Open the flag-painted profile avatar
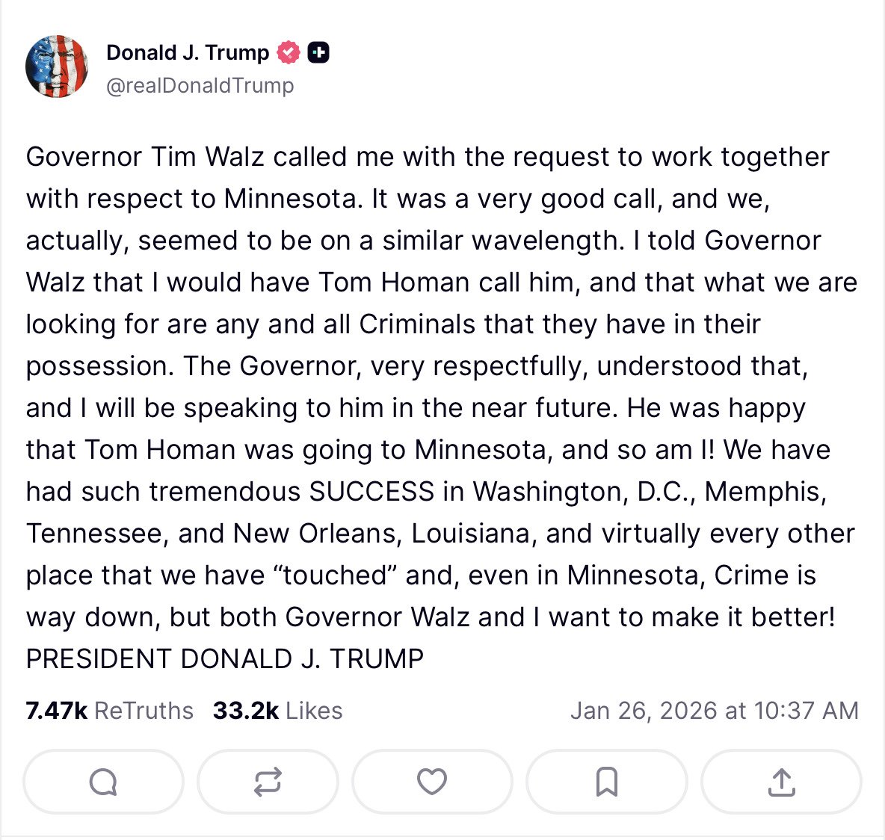The height and width of the screenshot is (840, 885). [x=57, y=67]
